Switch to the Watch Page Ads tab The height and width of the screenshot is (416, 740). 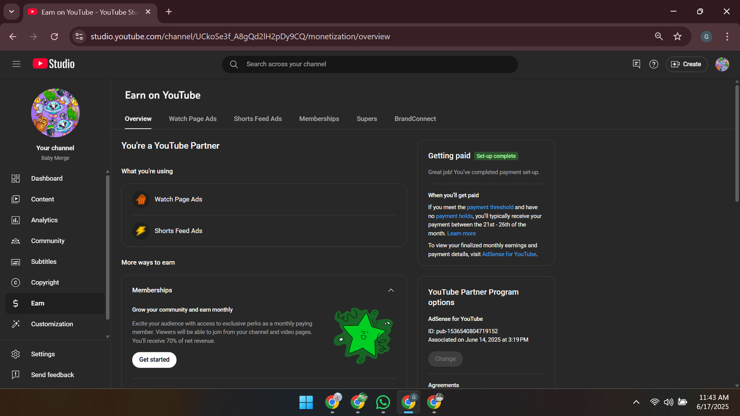[192, 119]
